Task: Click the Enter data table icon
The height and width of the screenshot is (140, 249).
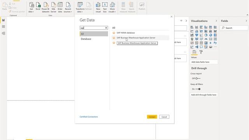Action: click(60, 7)
